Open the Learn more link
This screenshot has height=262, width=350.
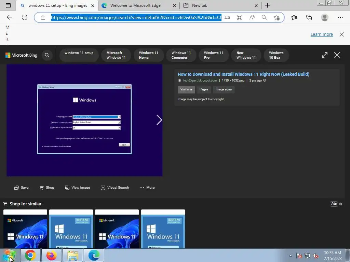point(322,34)
